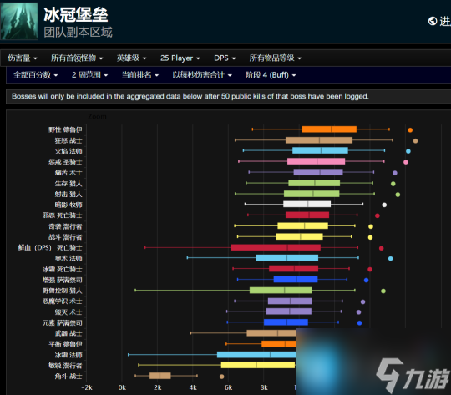Open the 以每秒伤害合计 dropdown

pyautogui.click(x=202, y=75)
